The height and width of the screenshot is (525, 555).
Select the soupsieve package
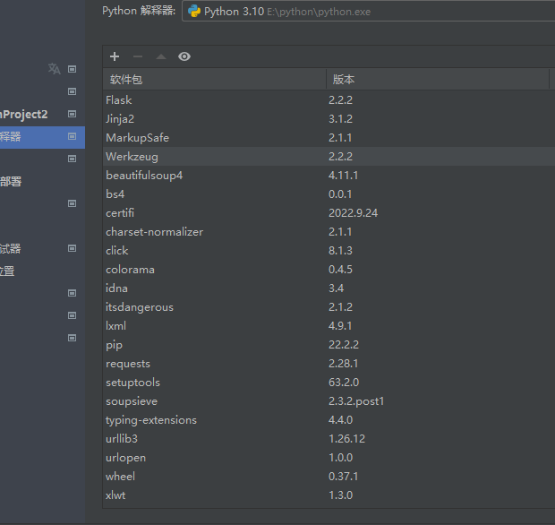[329, 401]
